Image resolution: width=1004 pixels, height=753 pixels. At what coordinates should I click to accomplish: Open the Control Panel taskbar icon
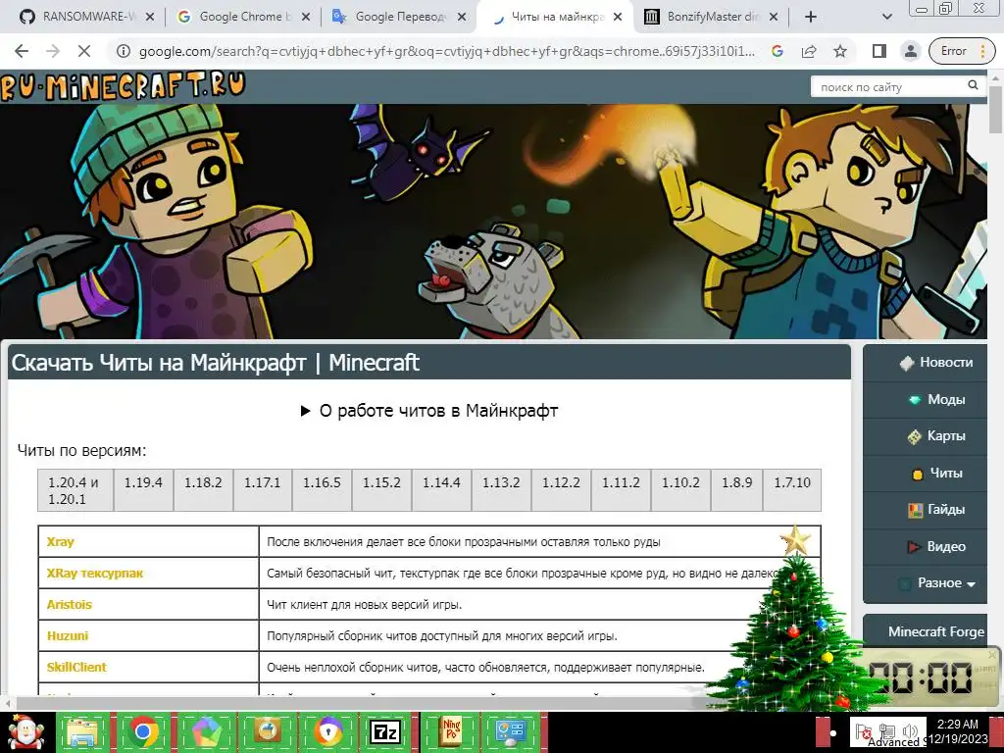click(511, 731)
